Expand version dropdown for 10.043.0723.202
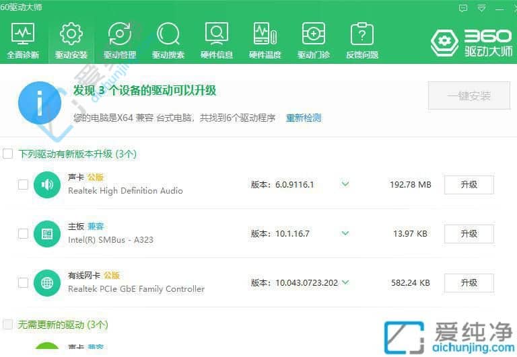This screenshot has width=517, height=357. tap(345, 282)
